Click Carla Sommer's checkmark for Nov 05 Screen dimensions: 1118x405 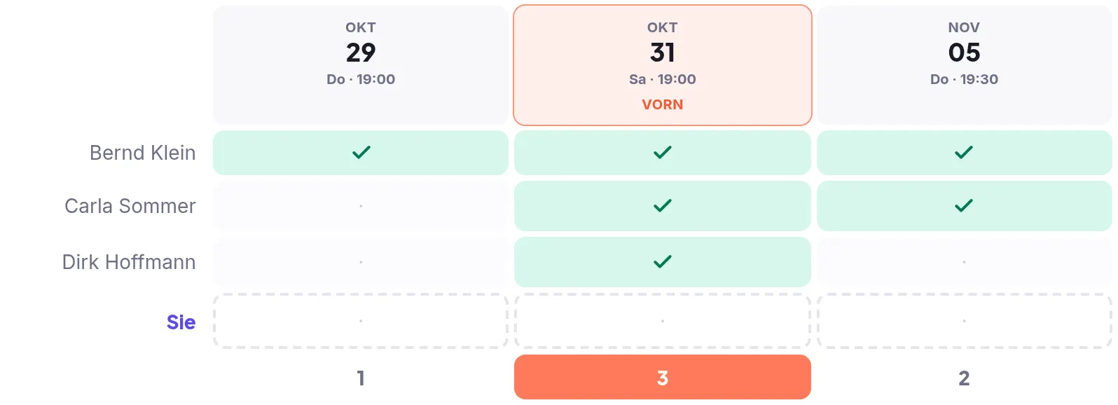click(964, 206)
